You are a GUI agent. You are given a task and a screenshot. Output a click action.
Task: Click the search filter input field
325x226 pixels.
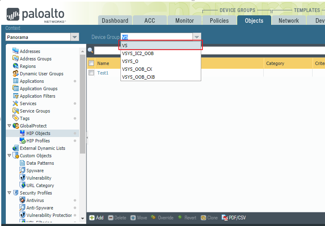coord(209,50)
